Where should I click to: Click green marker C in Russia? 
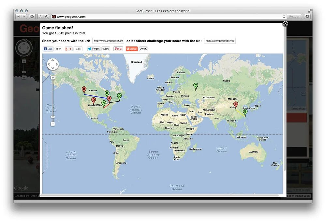[196, 86]
